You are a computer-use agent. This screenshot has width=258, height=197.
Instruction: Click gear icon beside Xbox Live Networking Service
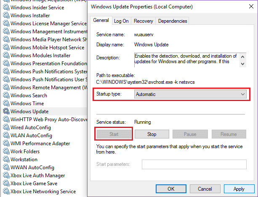[6, 191]
